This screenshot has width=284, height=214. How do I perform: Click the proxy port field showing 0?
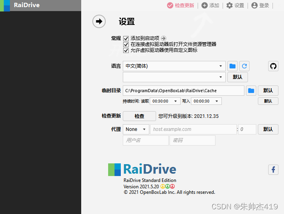[247, 129]
